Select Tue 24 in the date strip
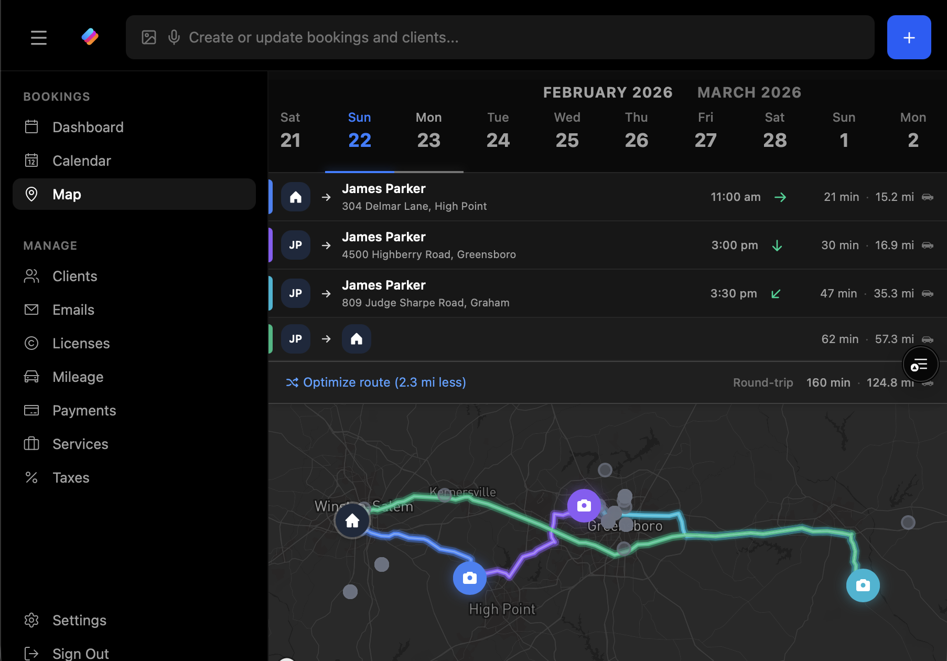Screen dimensions: 947x661 coord(498,131)
